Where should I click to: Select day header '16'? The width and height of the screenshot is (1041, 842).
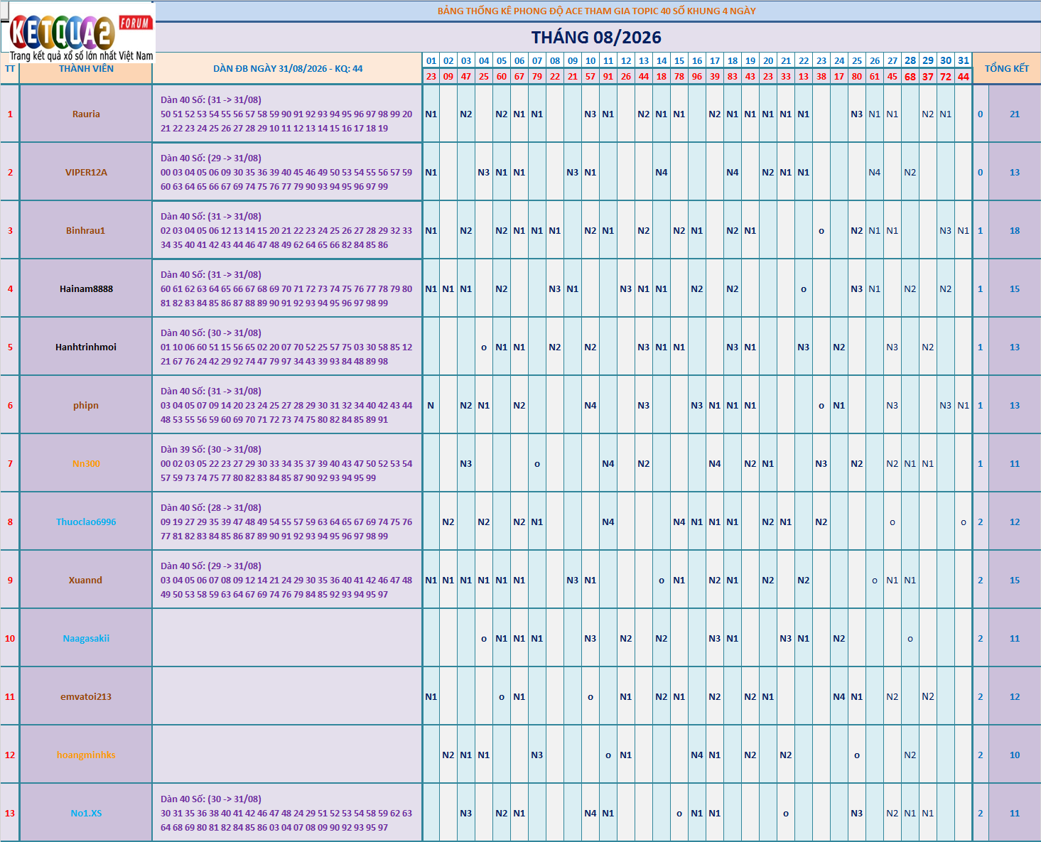click(x=697, y=61)
